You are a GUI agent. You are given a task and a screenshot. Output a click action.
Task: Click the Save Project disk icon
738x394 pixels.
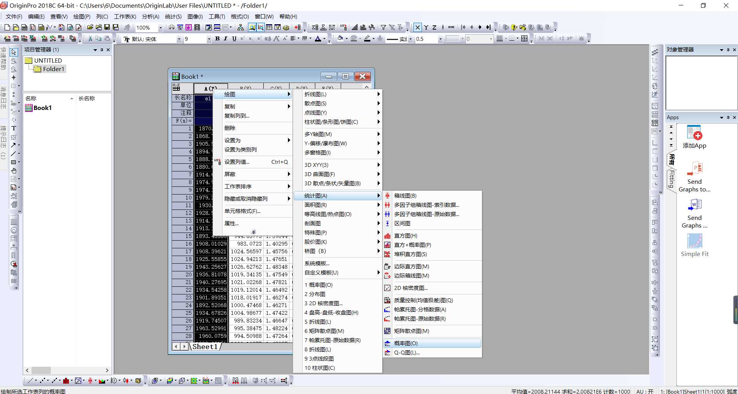point(107,27)
